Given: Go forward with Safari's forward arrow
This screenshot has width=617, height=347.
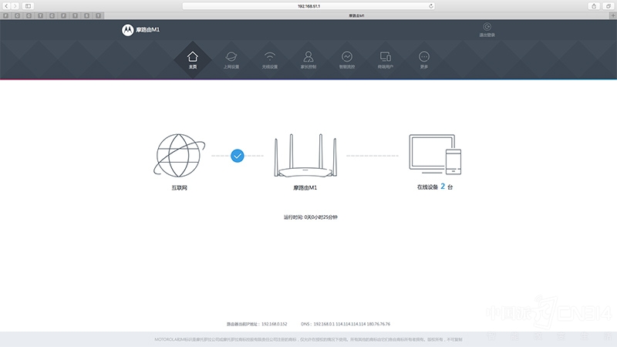Looking at the screenshot, I should click(15, 6).
